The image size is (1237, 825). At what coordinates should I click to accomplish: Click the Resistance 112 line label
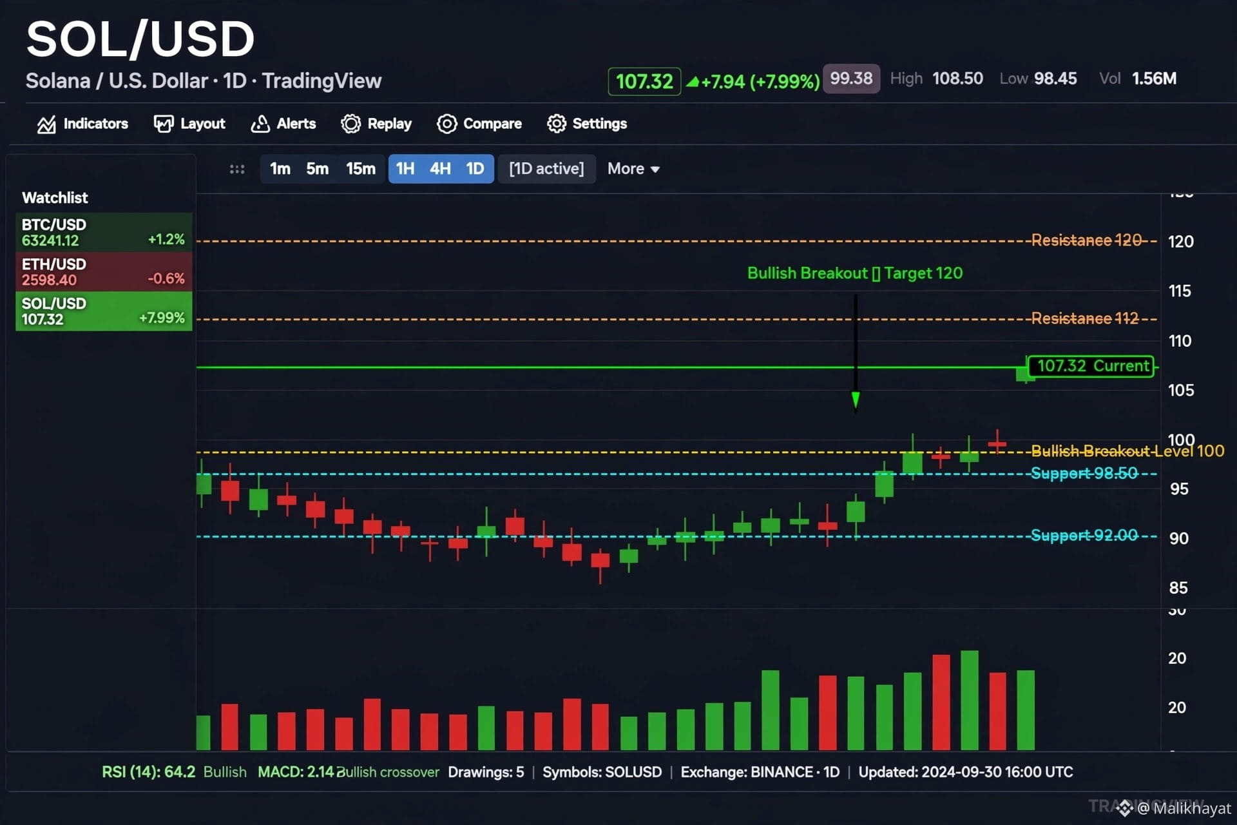(x=1085, y=318)
